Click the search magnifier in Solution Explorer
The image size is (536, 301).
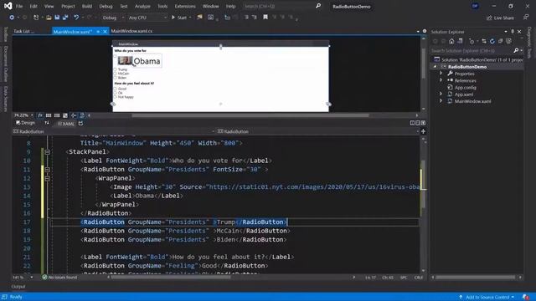pyautogui.click(x=516, y=50)
